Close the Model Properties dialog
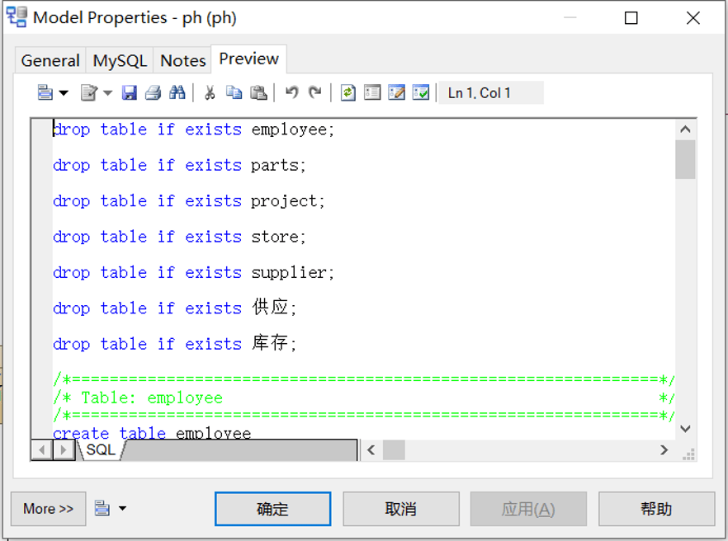 pyautogui.click(x=693, y=18)
